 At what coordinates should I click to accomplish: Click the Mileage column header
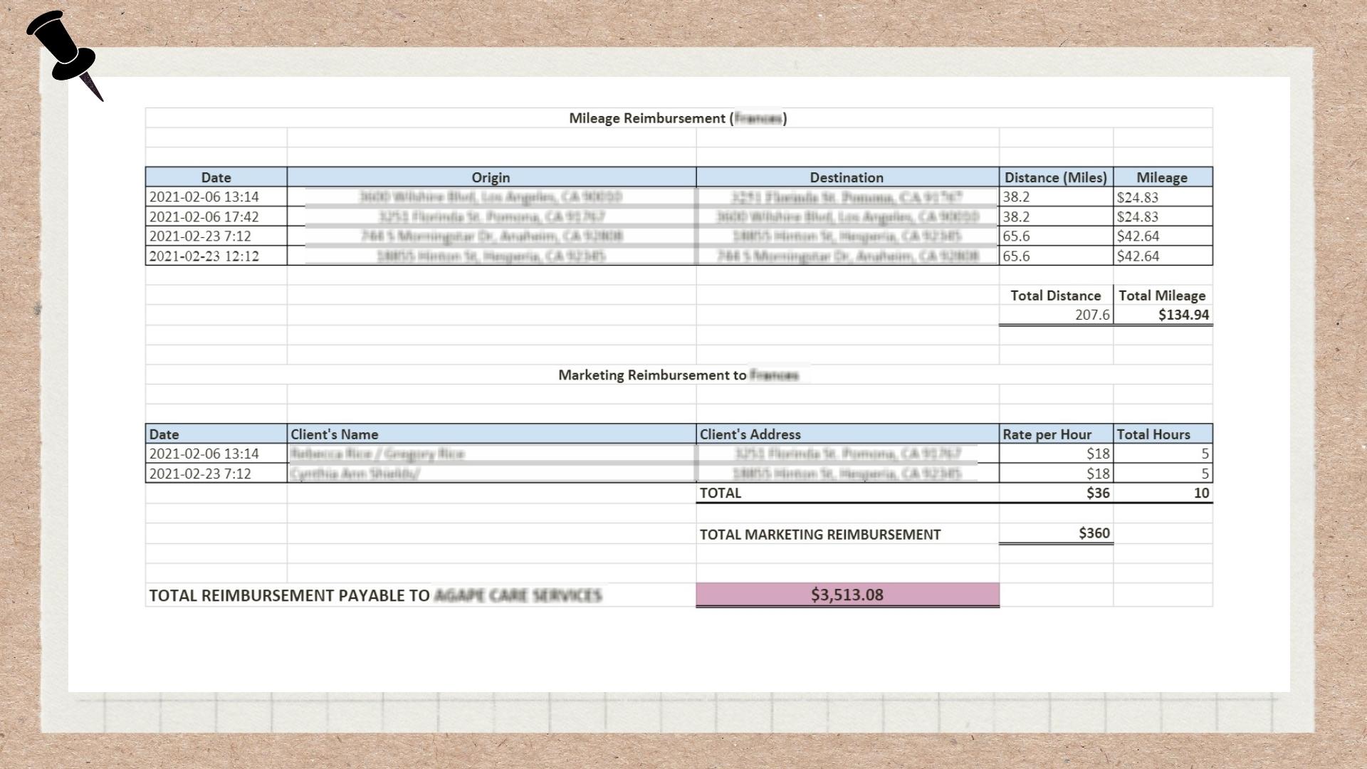1161,177
